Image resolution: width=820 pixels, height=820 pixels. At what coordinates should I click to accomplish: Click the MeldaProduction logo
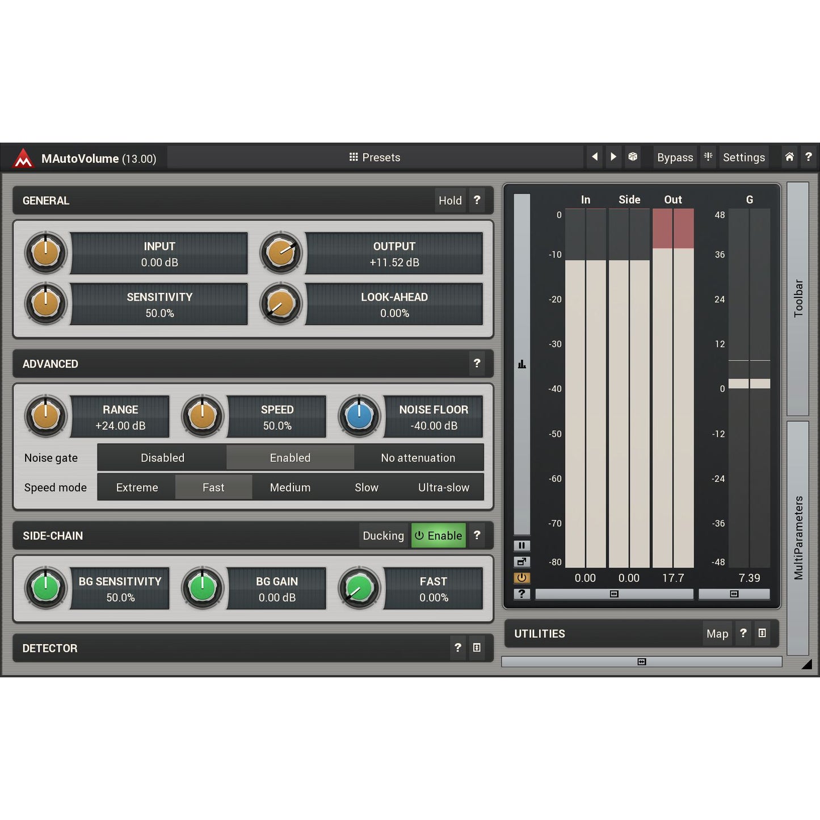pyautogui.click(x=23, y=158)
